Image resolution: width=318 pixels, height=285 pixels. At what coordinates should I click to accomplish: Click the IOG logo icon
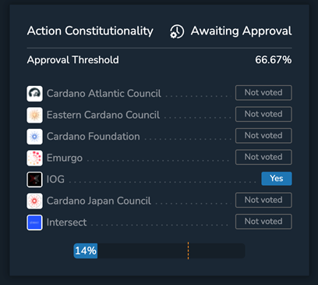point(34,180)
